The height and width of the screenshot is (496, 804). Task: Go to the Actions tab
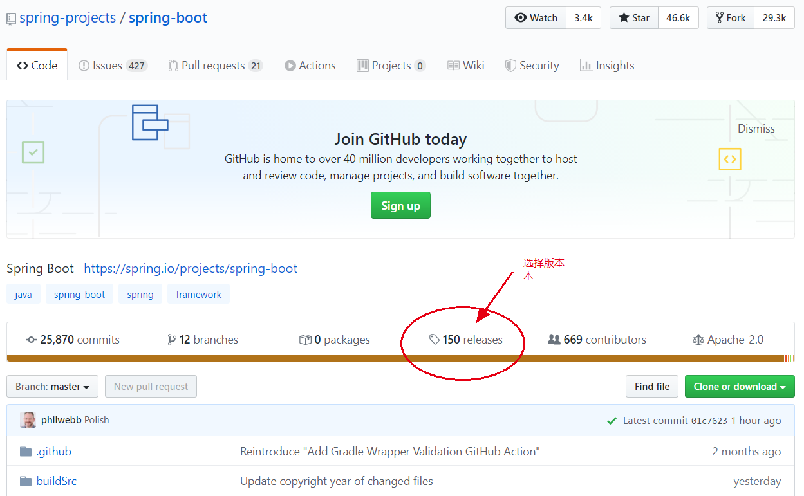click(x=310, y=66)
